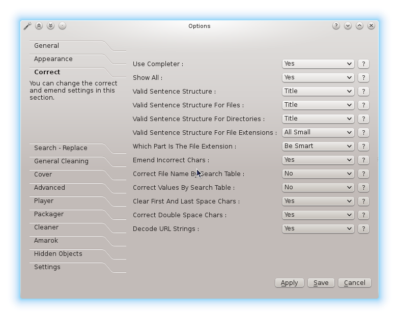Open help for Correct File Name By Search Table
This screenshot has width=399, height=319.
[x=363, y=174]
